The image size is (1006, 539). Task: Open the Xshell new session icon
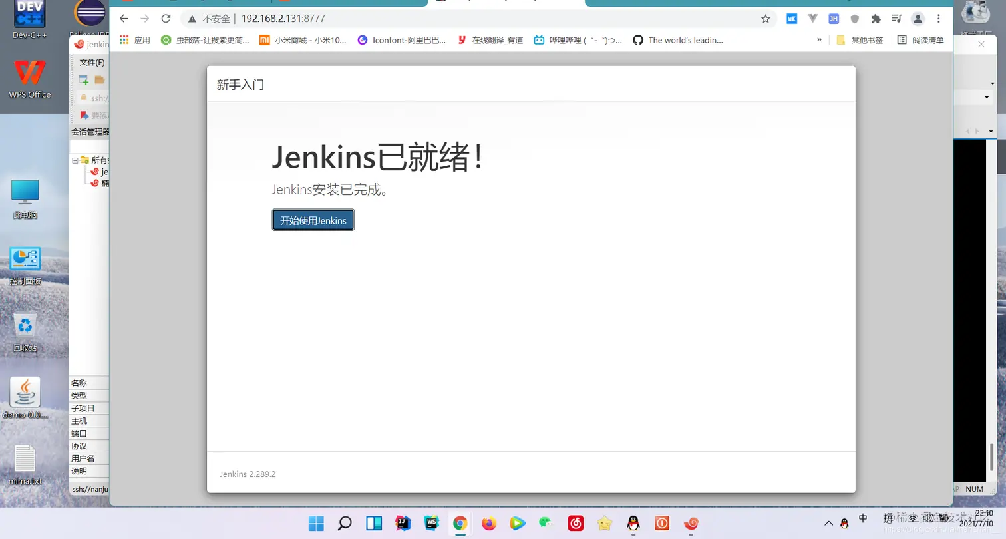[x=83, y=79]
